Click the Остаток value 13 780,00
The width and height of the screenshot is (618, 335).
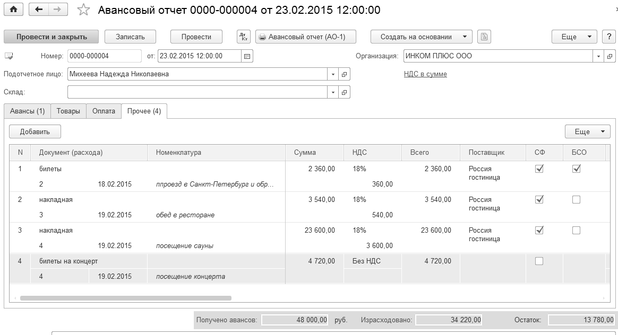click(x=581, y=320)
